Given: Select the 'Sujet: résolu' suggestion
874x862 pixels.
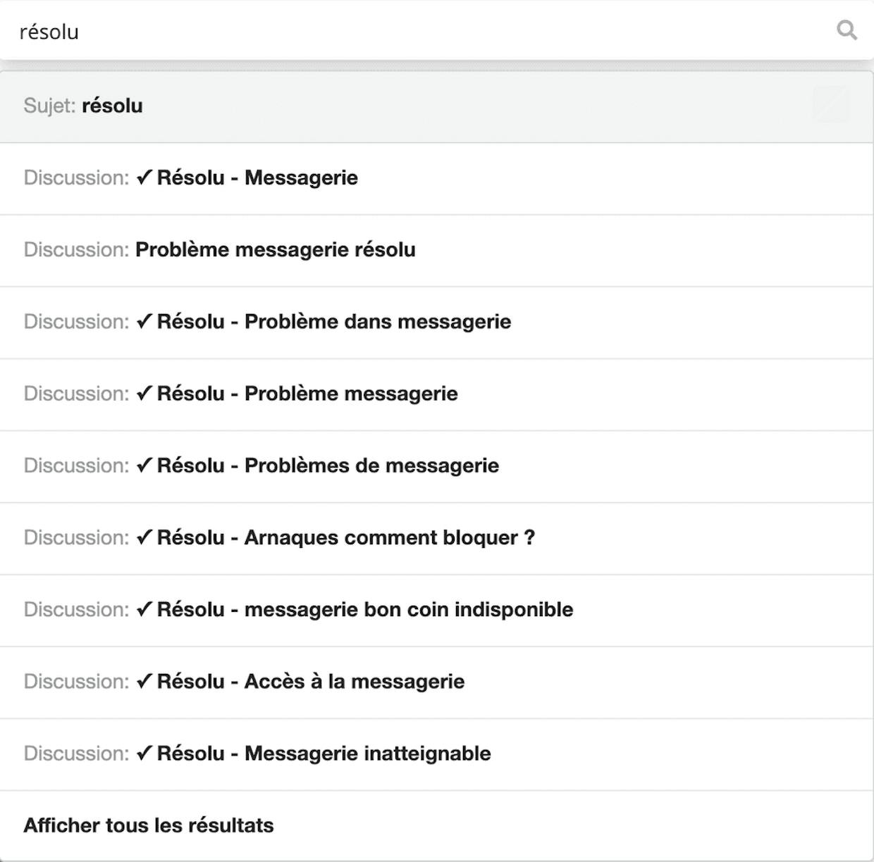Looking at the screenshot, I should point(437,106).
